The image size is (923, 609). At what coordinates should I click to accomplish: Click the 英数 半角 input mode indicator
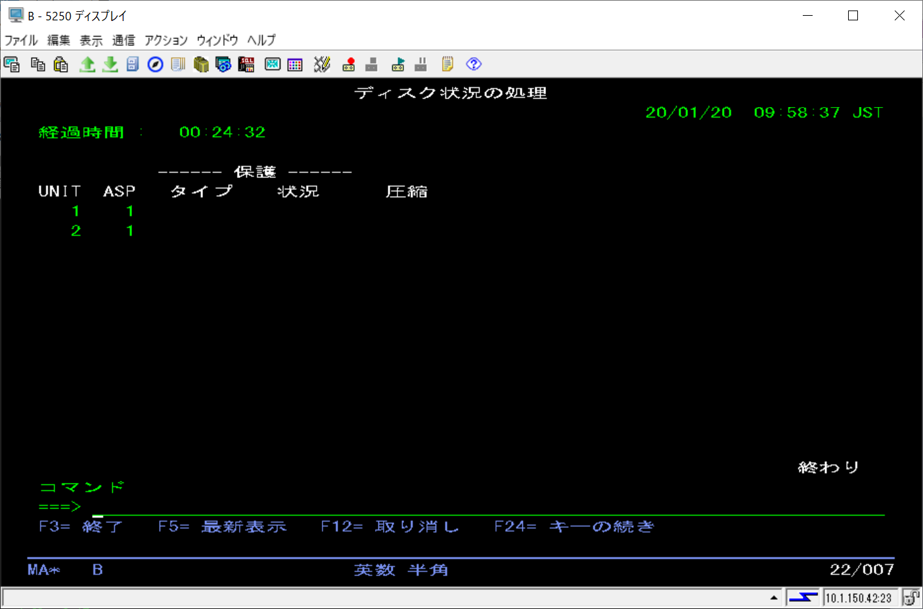pyautogui.click(x=401, y=570)
